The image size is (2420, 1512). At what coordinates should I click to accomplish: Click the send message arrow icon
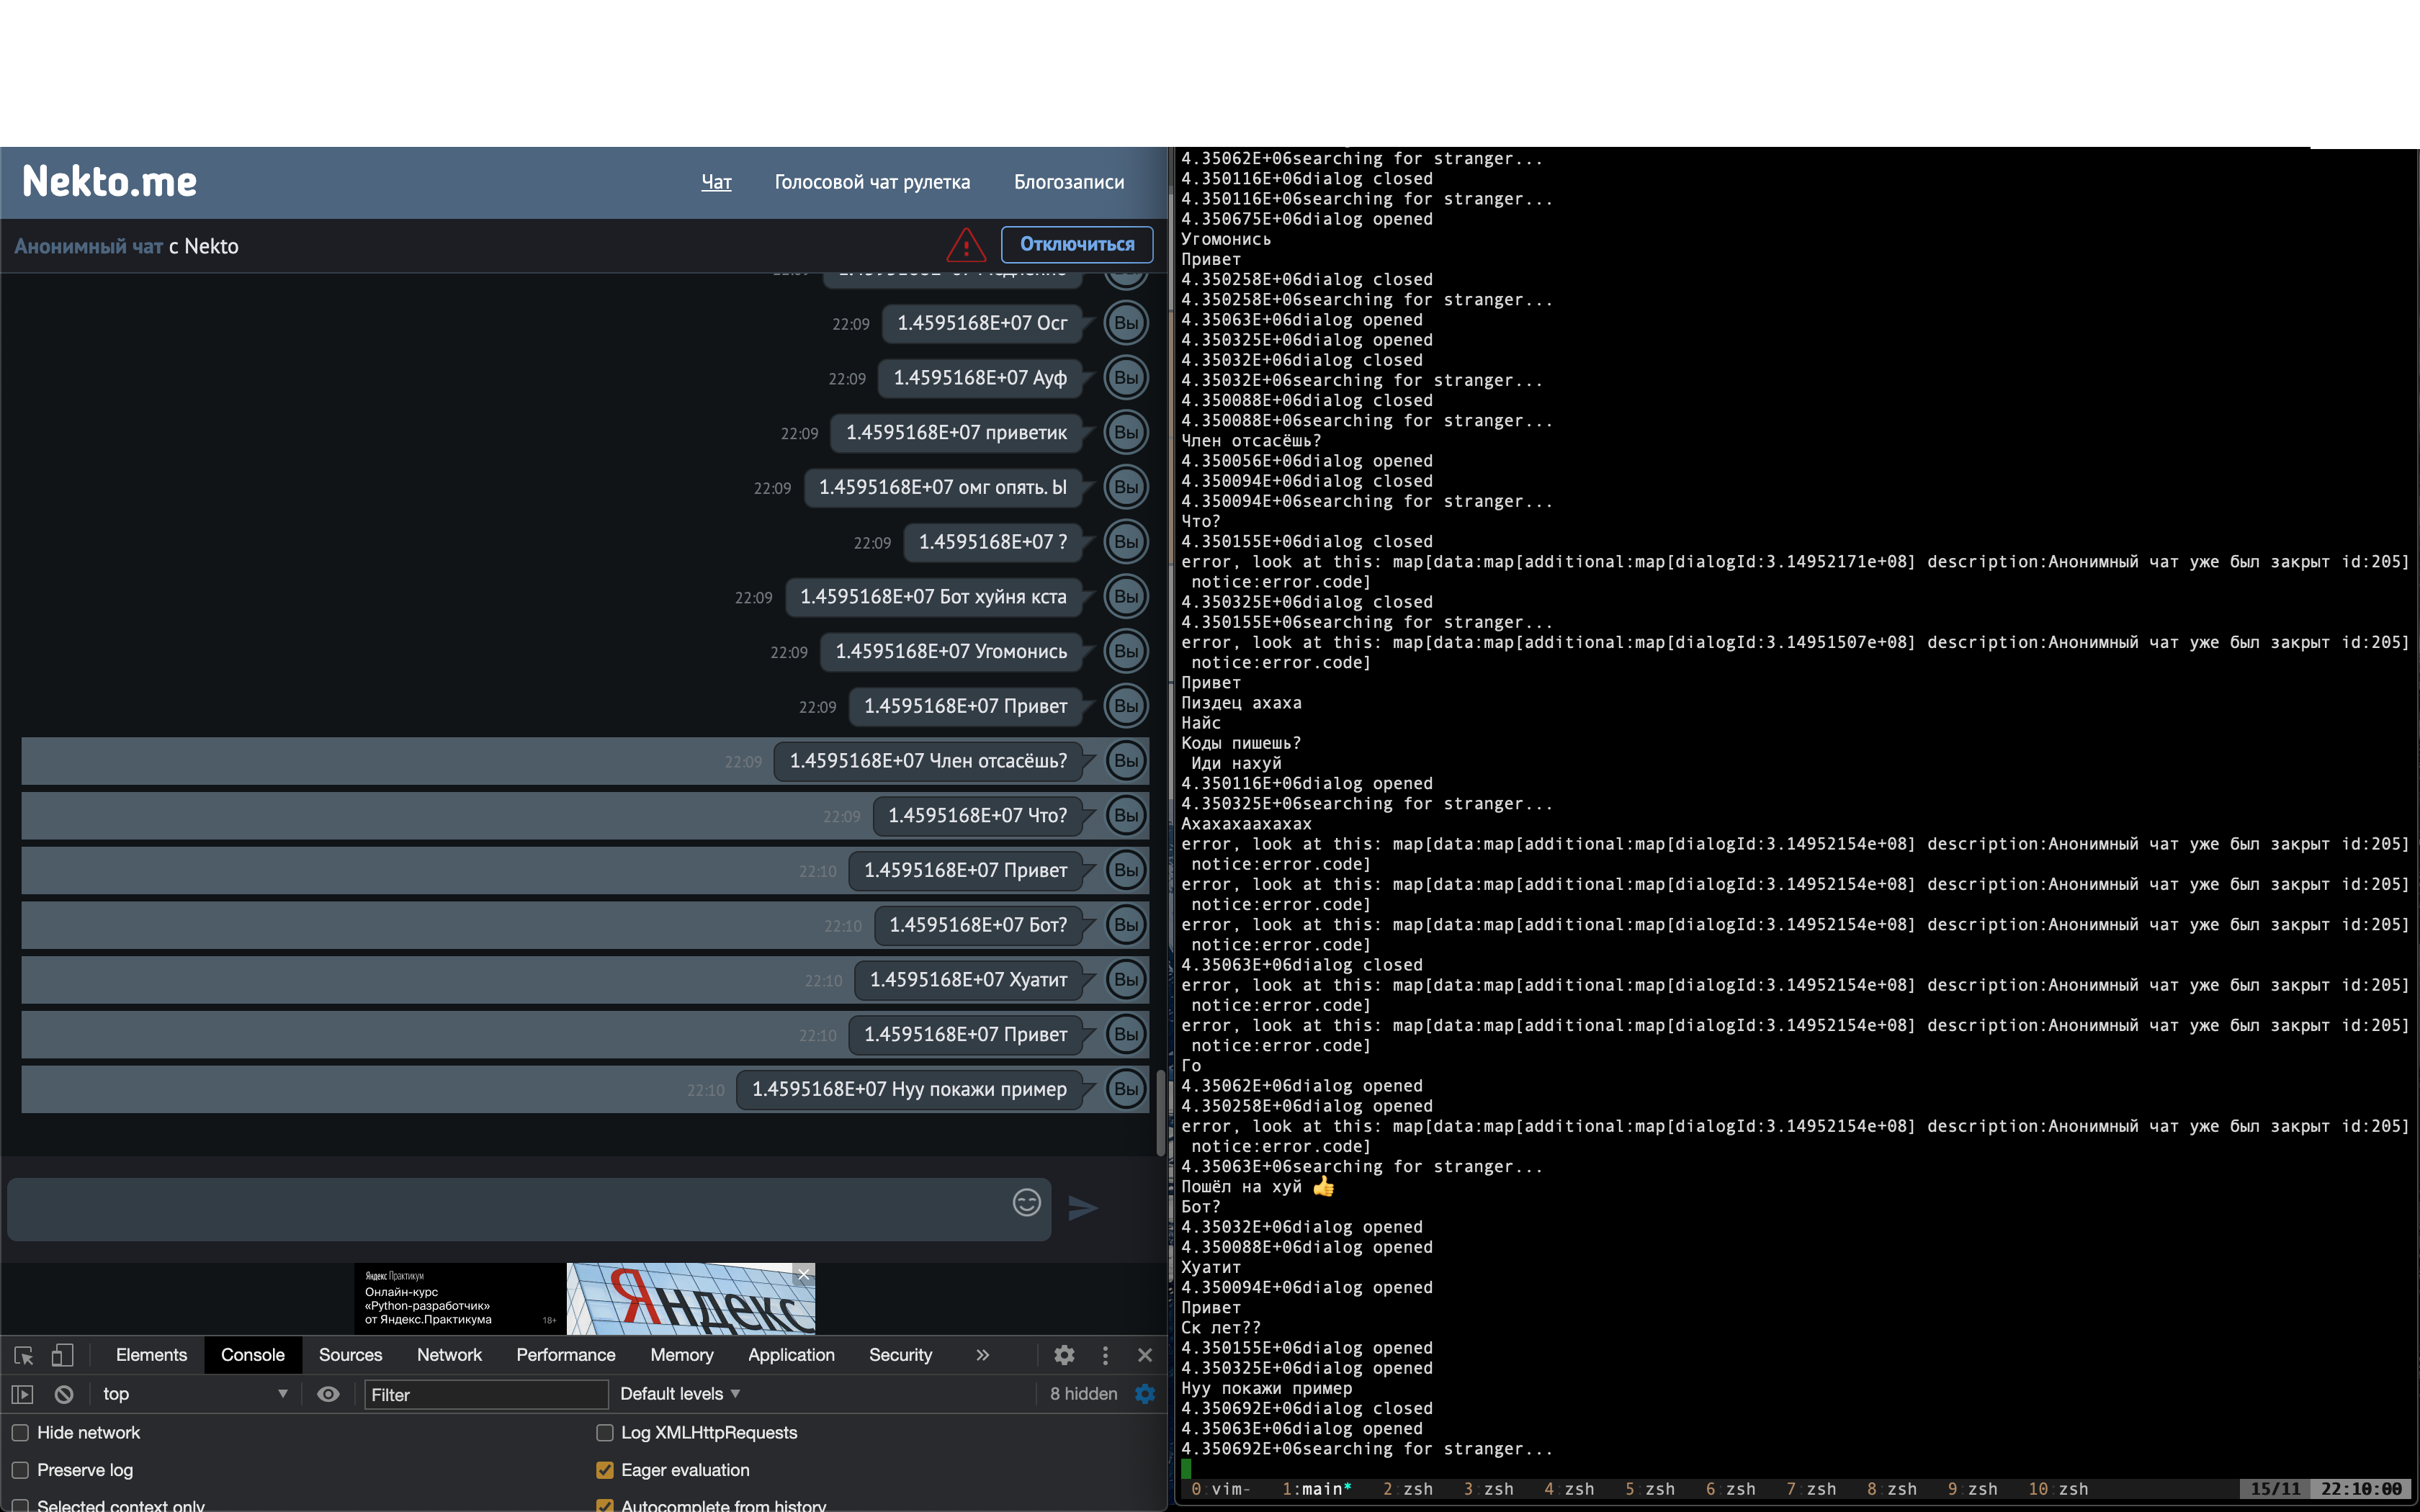[x=1082, y=1208]
